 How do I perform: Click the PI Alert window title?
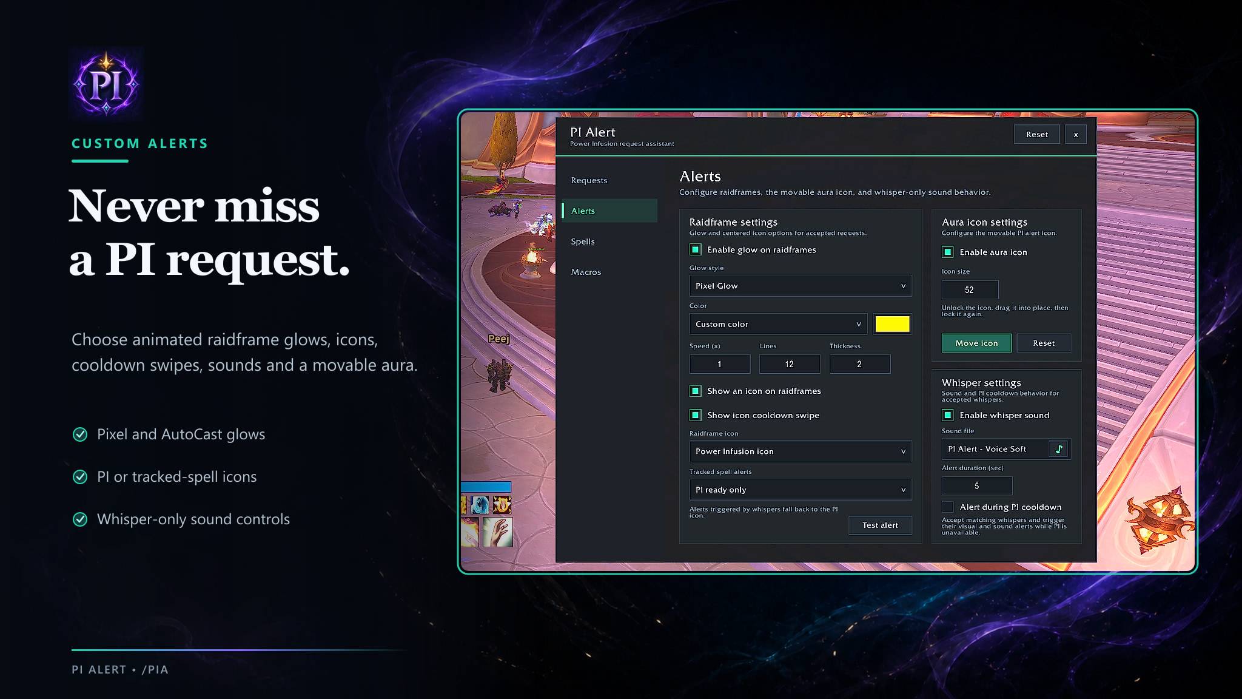[592, 132]
